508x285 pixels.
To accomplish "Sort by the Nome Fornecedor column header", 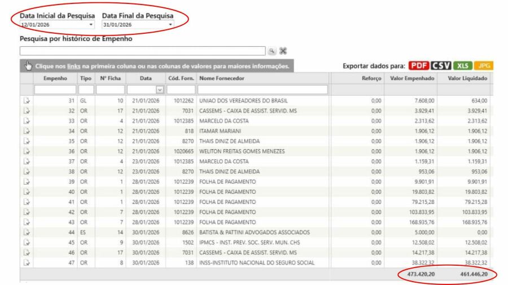I will (222, 78).
